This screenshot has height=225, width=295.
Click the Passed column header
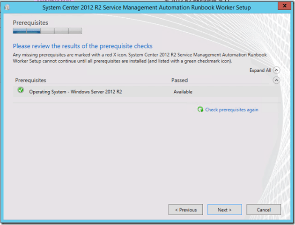tap(180, 80)
